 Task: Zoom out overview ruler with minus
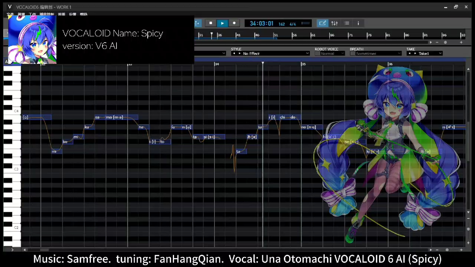(x=437, y=42)
